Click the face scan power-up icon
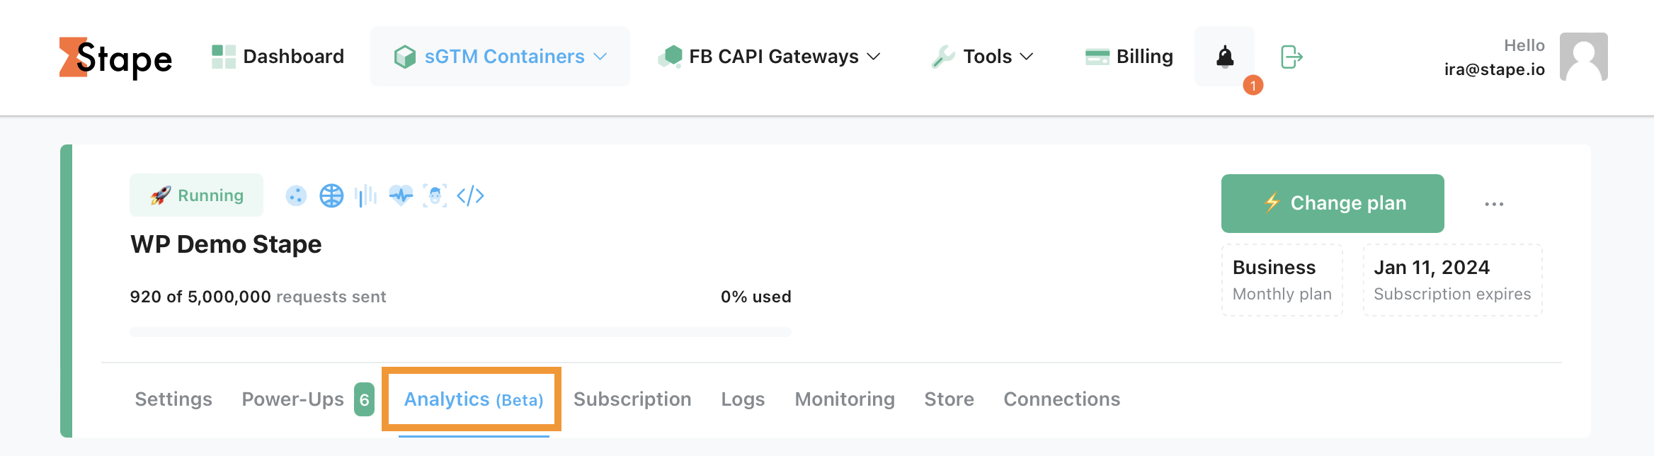The width and height of the screenshot is (1654, 456). (435, 195)
